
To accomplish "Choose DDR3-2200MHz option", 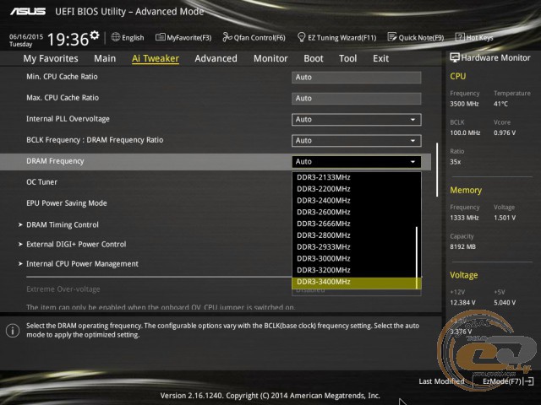I will tap(354, 189).
